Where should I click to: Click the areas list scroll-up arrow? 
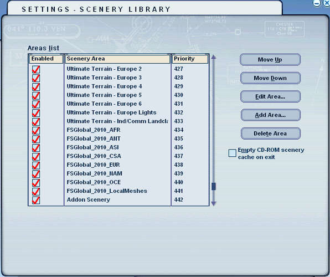point(214,57)
